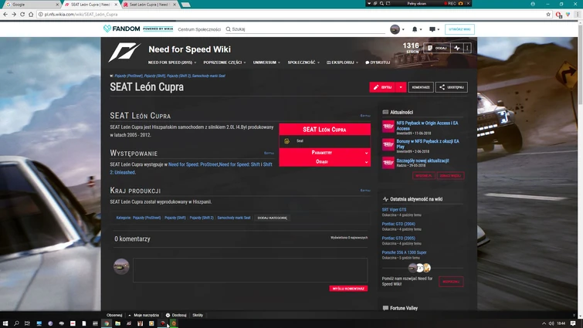583x328 pixels.
Task: Open the messages speech bubble icon
Action: click(x=432, y=29)
